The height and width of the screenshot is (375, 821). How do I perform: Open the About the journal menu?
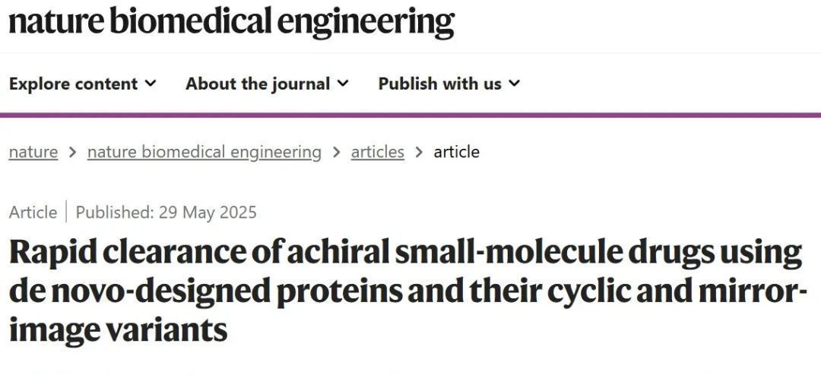[267, 84]
